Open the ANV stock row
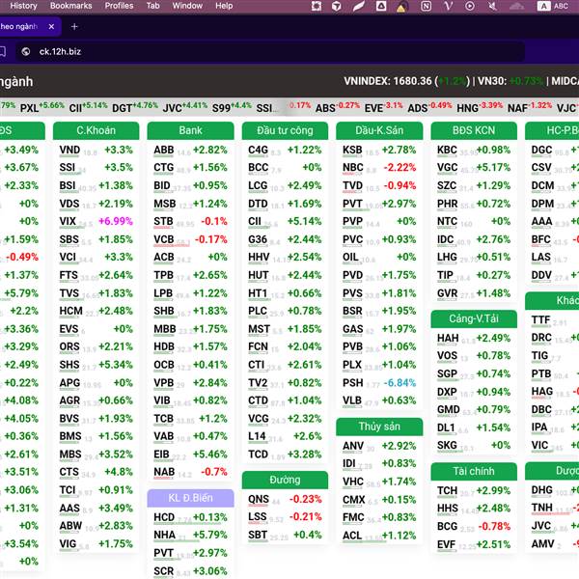 [x=379, y=446]
